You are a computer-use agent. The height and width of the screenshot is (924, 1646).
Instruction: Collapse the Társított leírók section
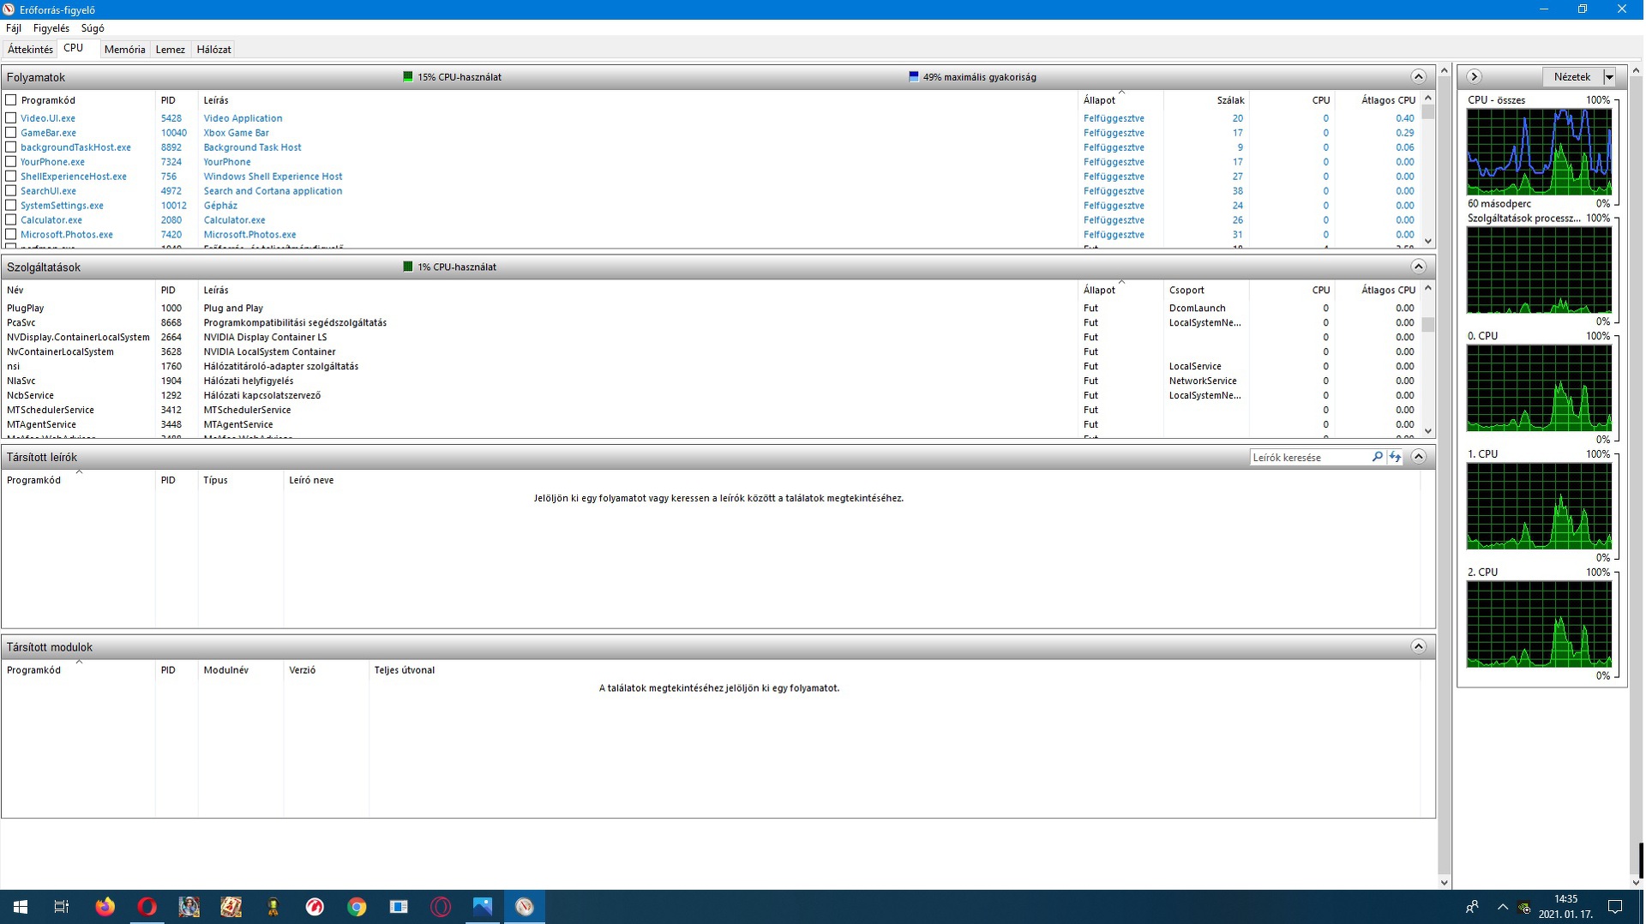click(1418, 457)
